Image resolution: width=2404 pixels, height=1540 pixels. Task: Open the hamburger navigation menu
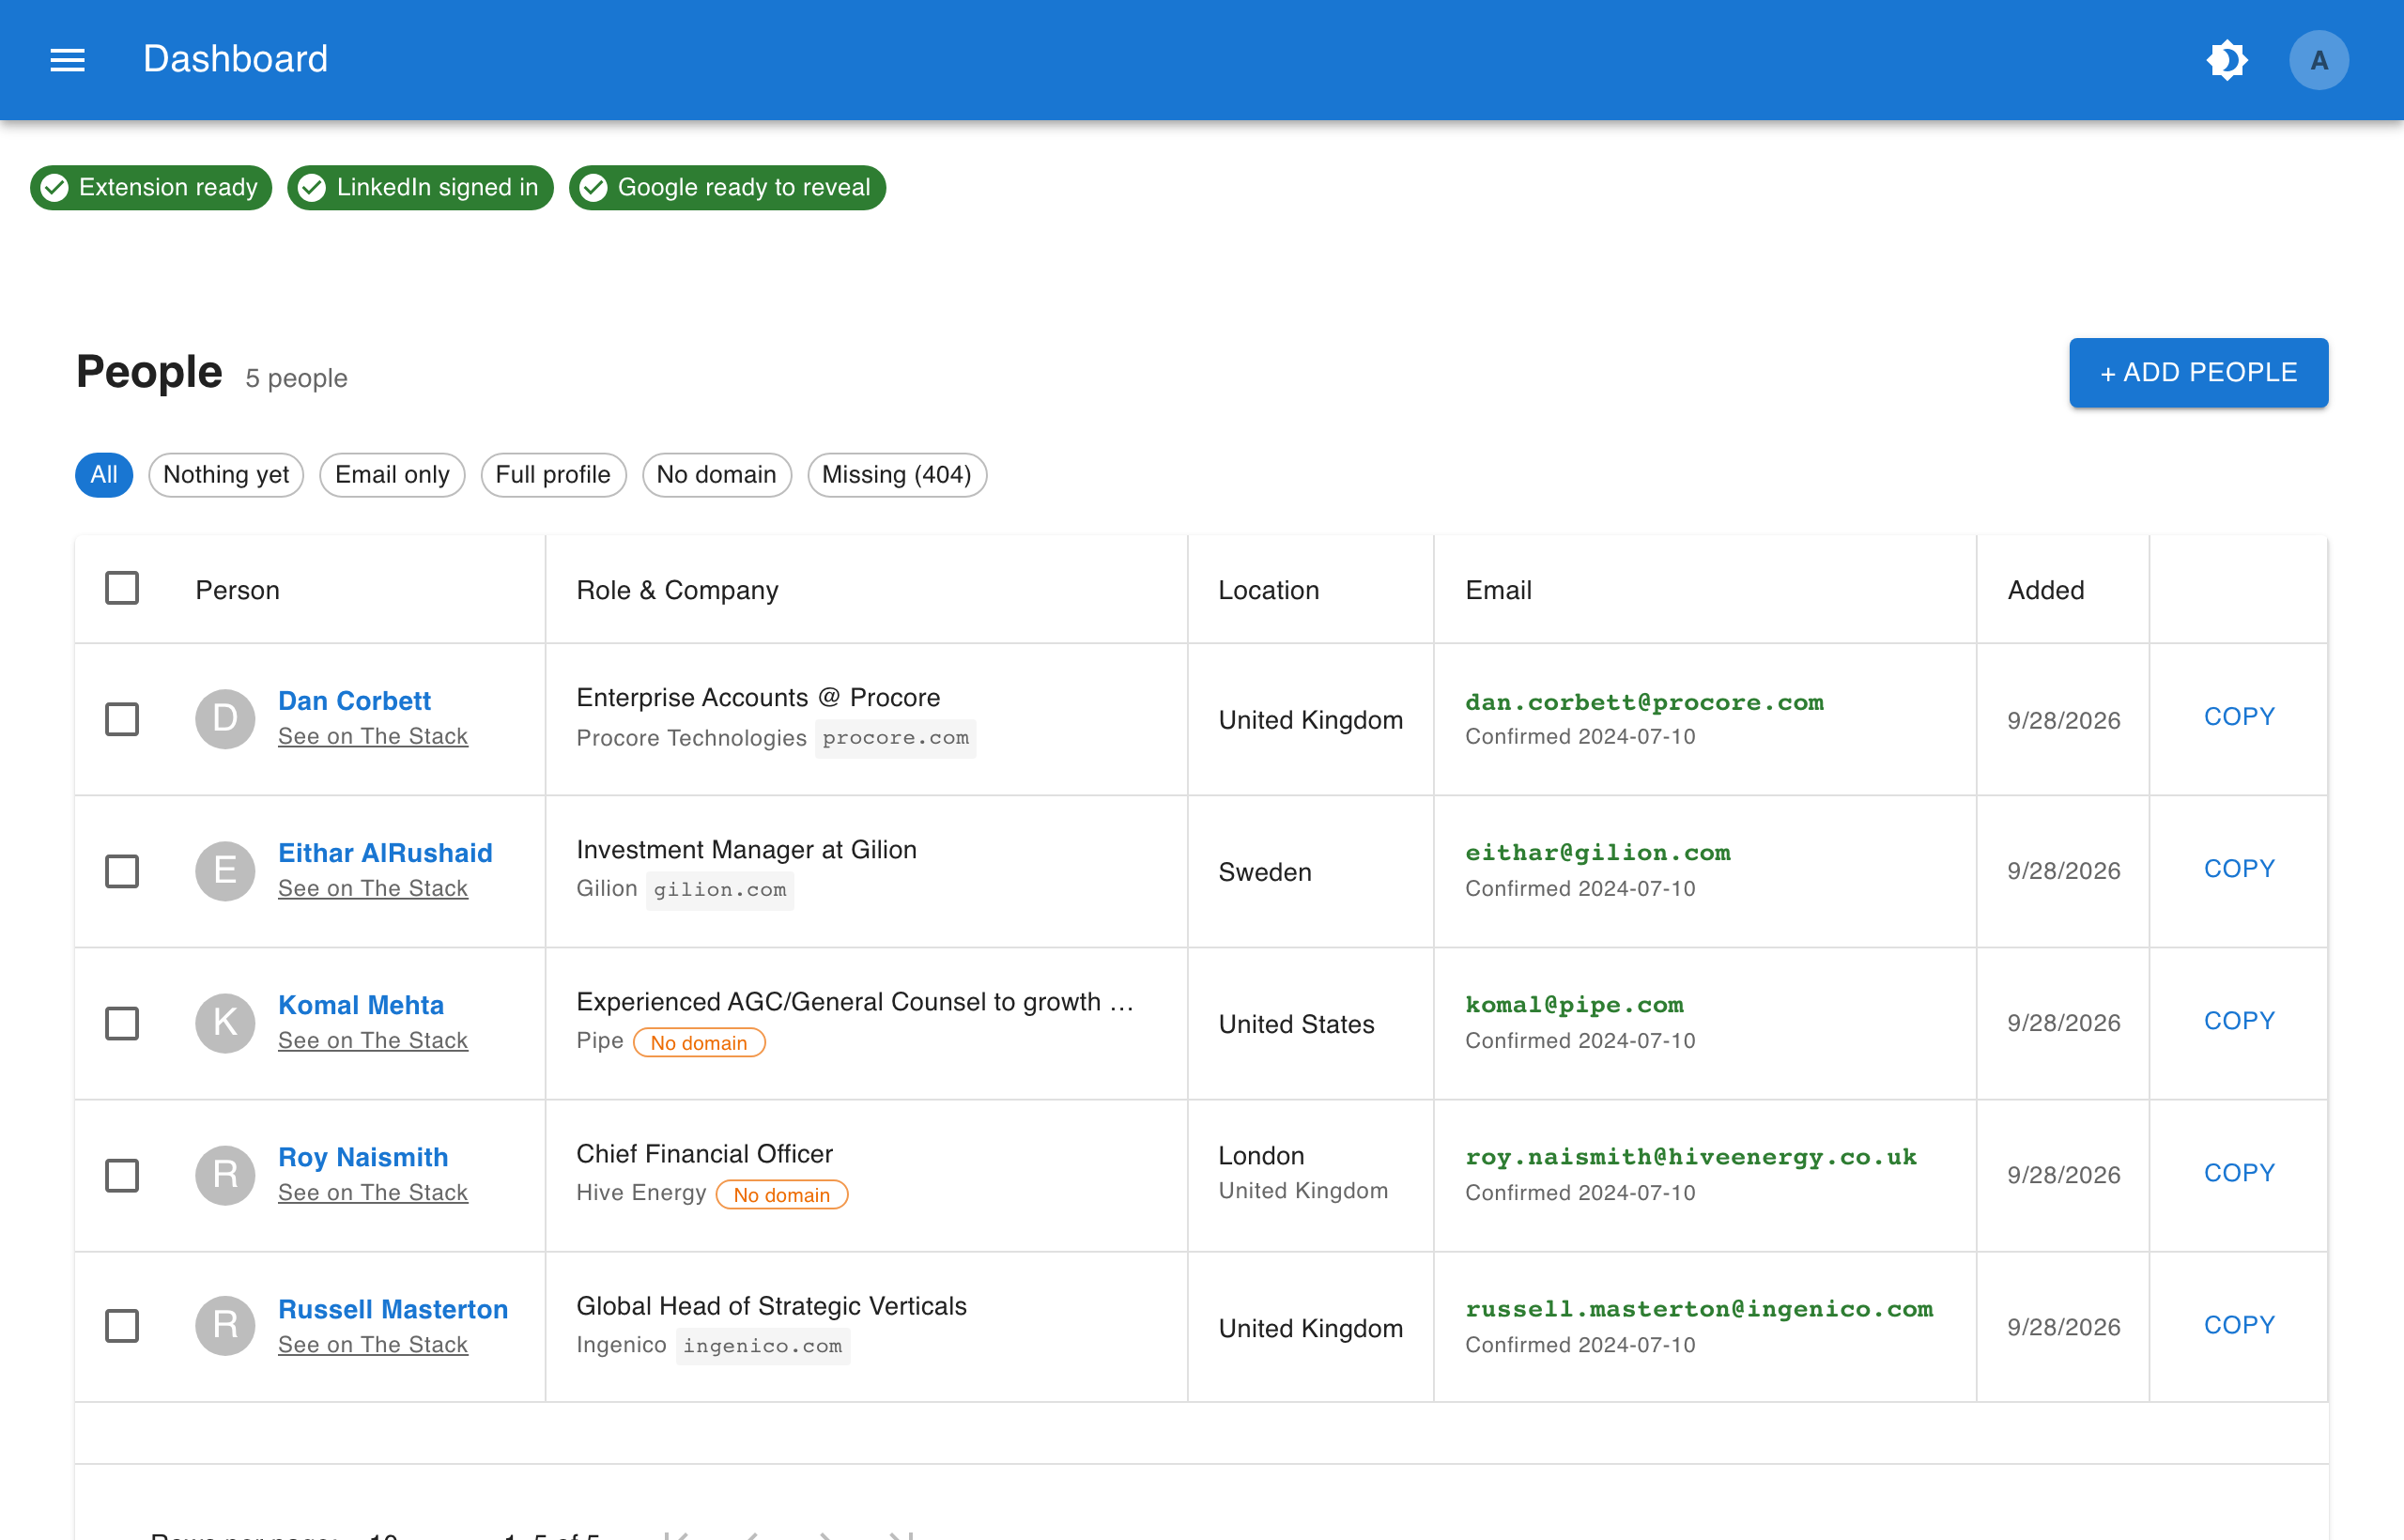tap(67, 60)
